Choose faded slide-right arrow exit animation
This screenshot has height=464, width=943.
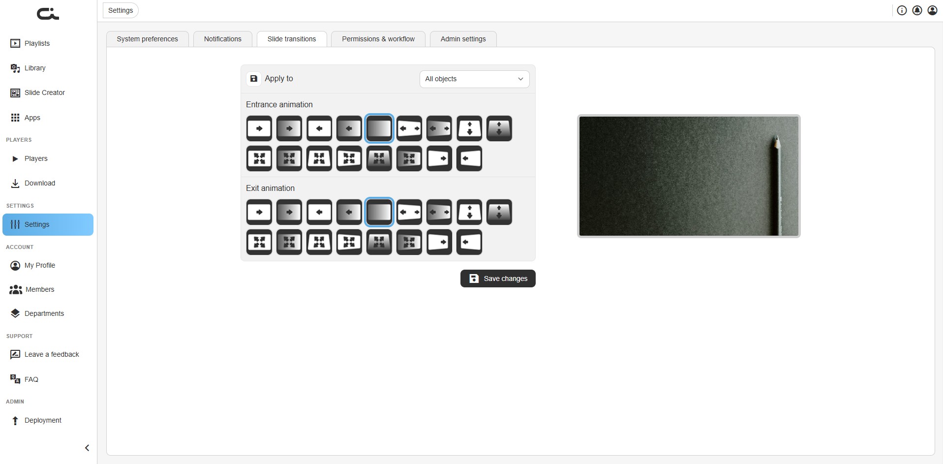289,212
